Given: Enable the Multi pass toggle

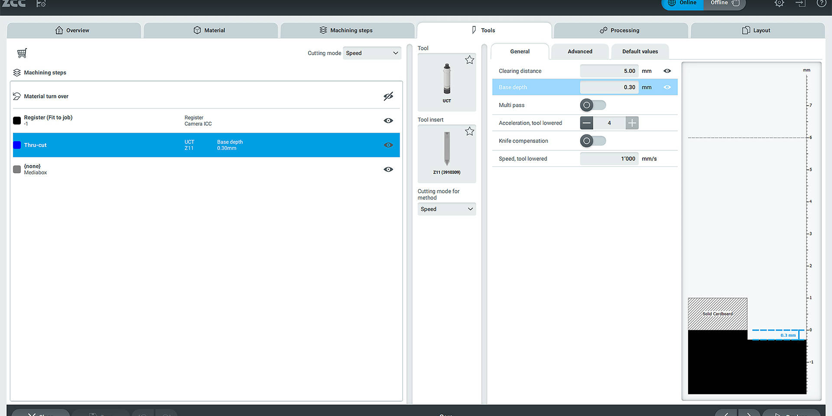Looking at the screenshot, I should coord(593,105).
